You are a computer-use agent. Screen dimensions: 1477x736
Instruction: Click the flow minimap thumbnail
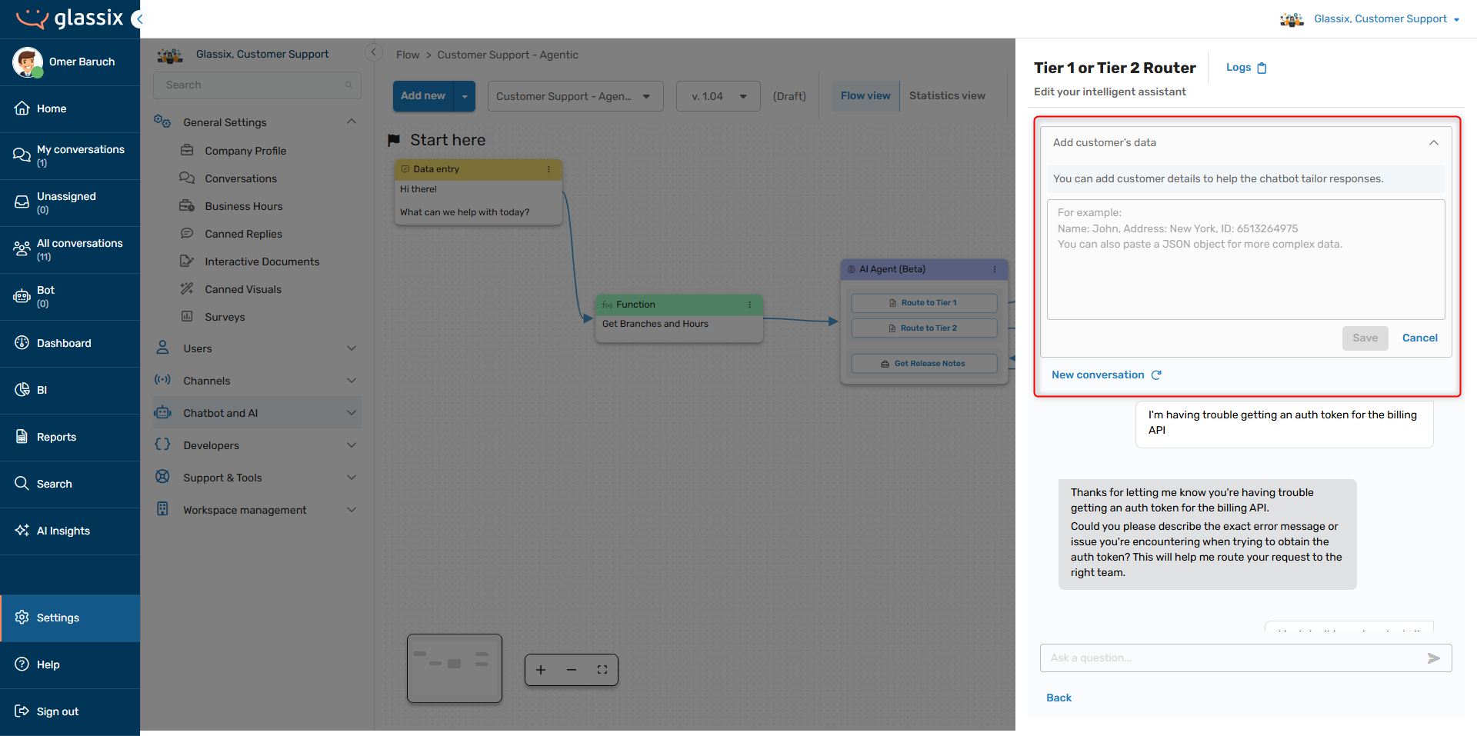click(455, 668)
